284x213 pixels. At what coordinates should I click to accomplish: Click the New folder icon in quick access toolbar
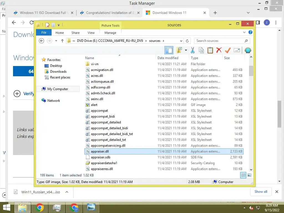coord(54,25)
